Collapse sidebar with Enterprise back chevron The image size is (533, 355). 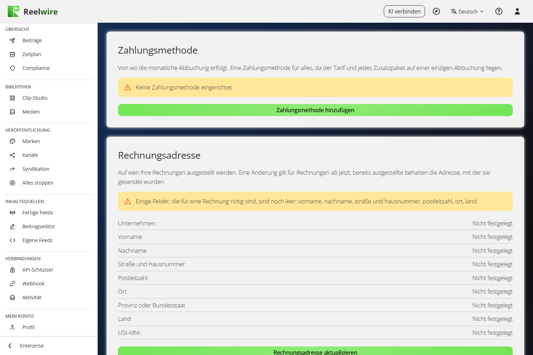(x=10, y=346)
